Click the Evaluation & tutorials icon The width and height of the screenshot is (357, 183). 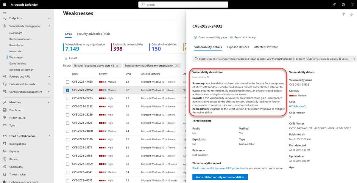(x=5, y=84)
